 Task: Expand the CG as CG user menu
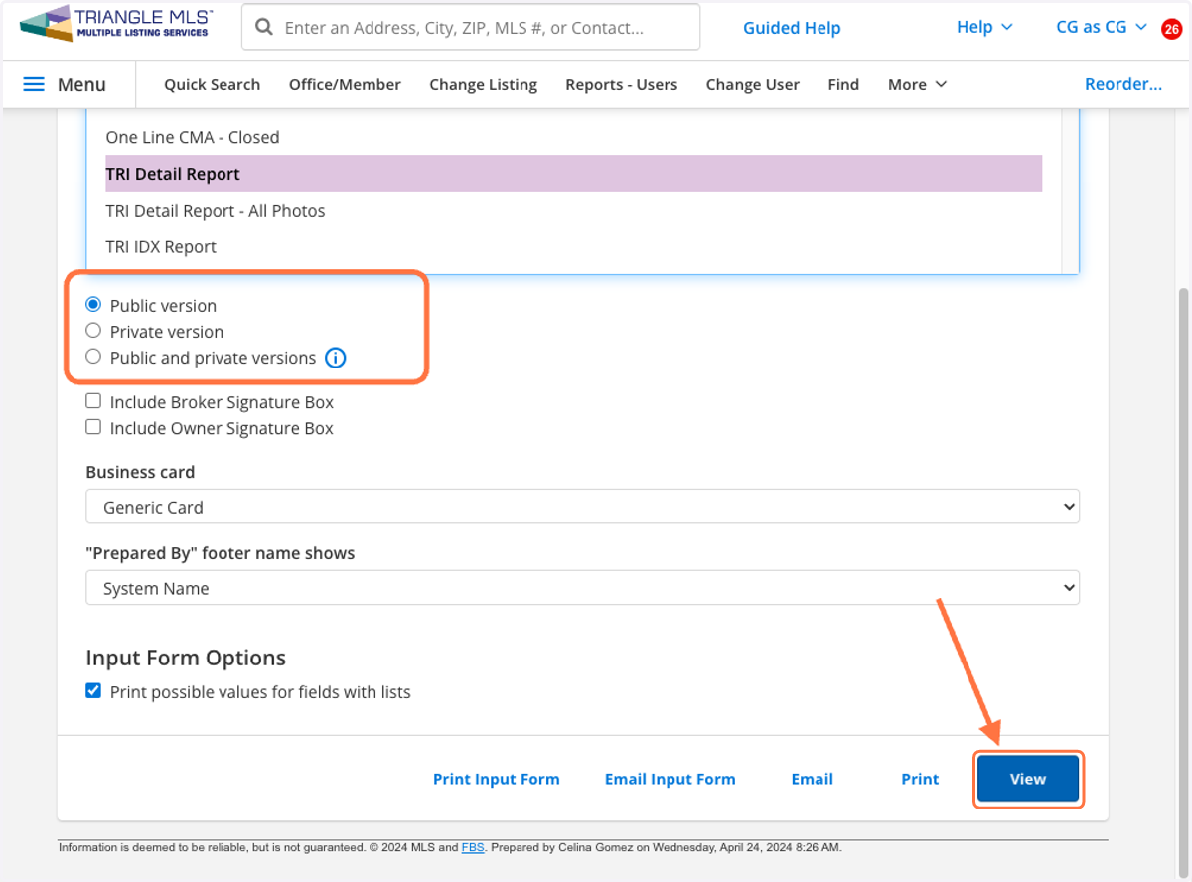tap(1102, 27)
